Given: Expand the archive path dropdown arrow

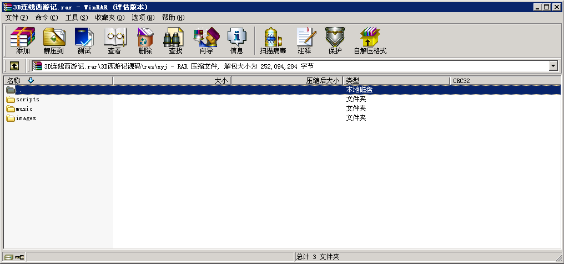Looking at the screenshot, I should coord(553,66).
